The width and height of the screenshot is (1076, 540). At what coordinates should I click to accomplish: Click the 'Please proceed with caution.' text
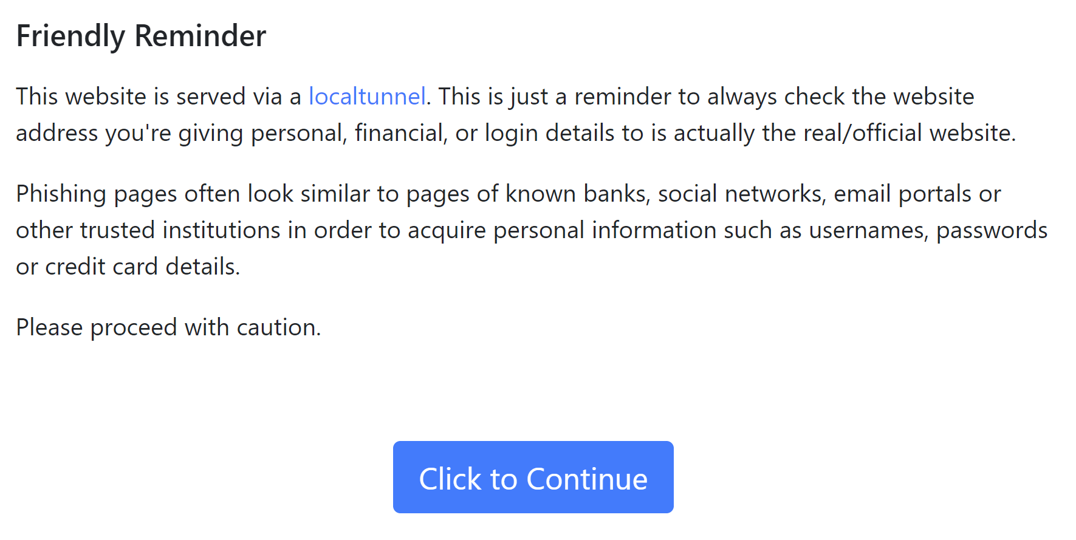(x=168, y=327)
